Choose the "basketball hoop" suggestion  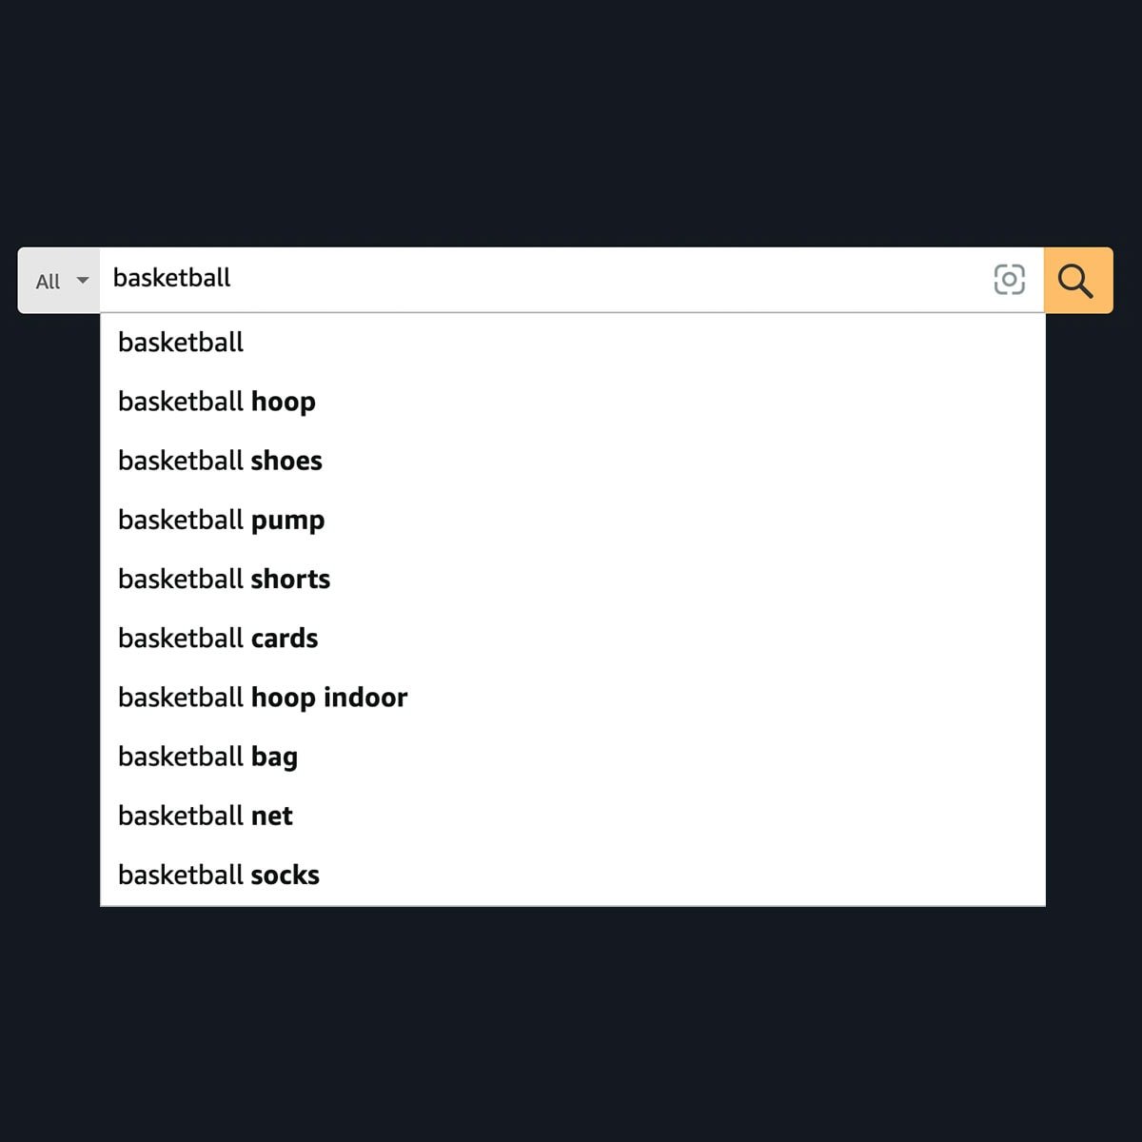(x=217, y=402)
